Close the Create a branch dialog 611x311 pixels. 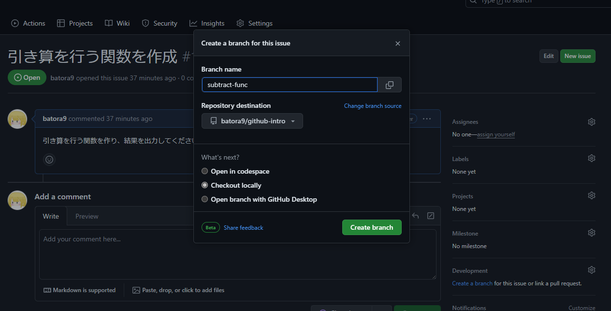point(397,44)
